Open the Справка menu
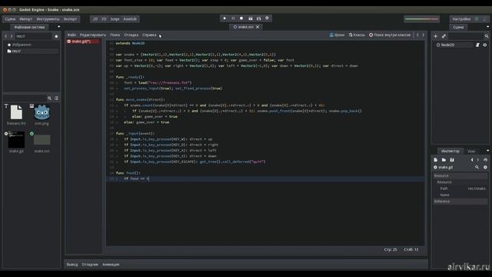Viewport: 492px width, 277px height. point(149,35)
